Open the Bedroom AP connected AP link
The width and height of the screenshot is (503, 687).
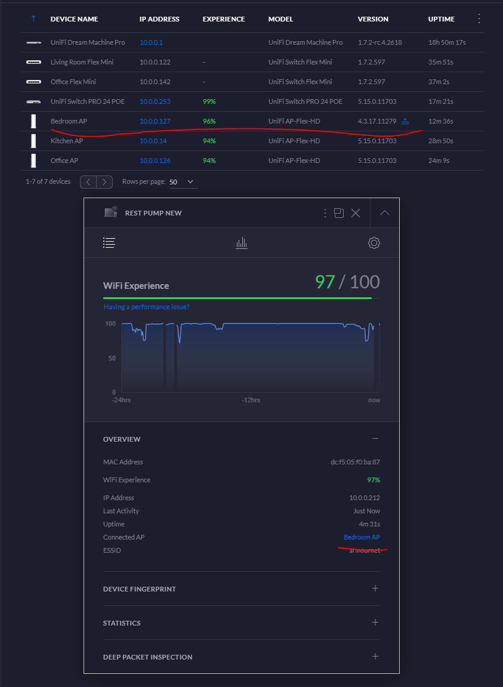362,537
